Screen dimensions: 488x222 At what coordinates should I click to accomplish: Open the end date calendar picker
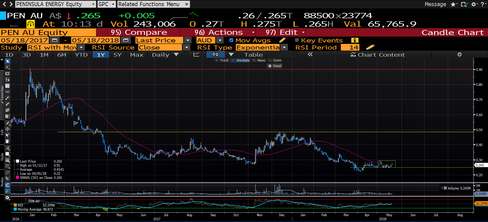(126, 40)
